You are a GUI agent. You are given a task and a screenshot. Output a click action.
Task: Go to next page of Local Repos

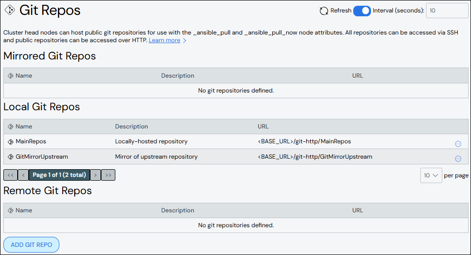coord(96,175)
